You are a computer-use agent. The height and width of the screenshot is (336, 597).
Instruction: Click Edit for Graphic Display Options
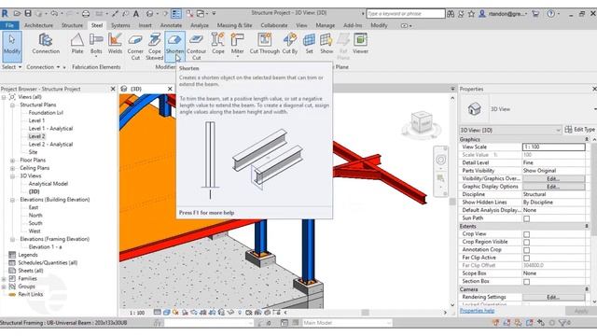(x=553, y=187)
